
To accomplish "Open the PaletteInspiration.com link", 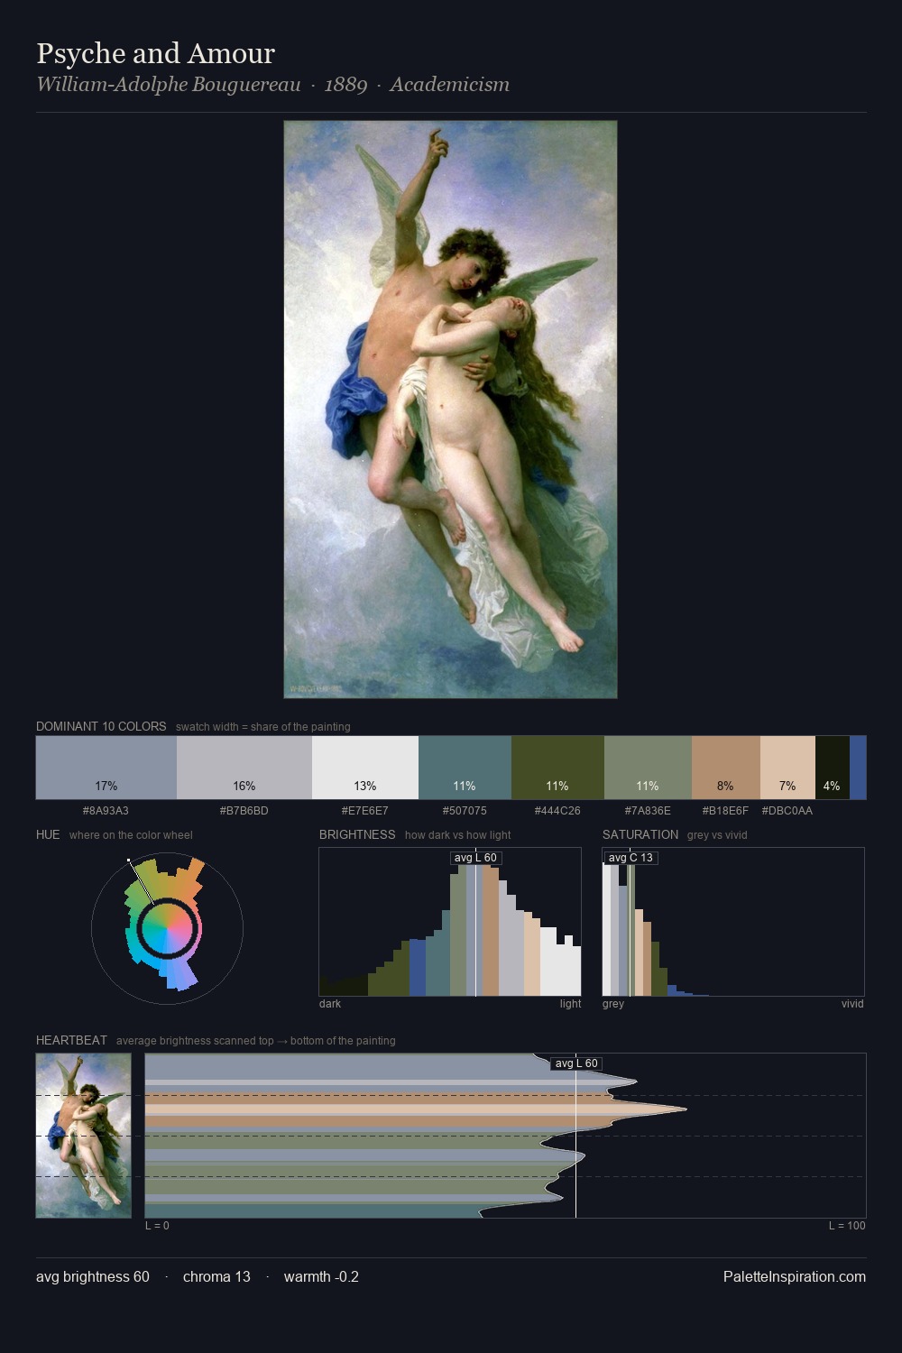I will (x=795, y=1277).
